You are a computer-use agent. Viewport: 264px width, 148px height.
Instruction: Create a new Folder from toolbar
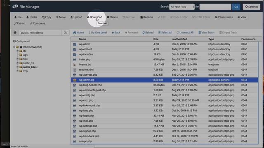[x=32, y=17]
